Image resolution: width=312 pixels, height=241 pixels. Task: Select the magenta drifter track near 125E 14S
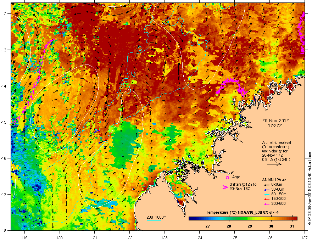pyautogui.click(x=232, y=87)
